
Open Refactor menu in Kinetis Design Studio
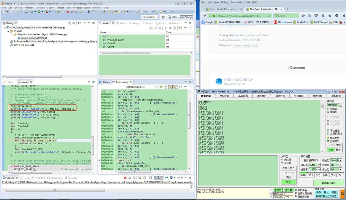(29, 8)
